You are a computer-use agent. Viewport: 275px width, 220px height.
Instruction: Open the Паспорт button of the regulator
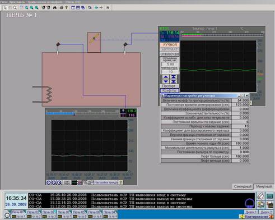click(169, 86)
